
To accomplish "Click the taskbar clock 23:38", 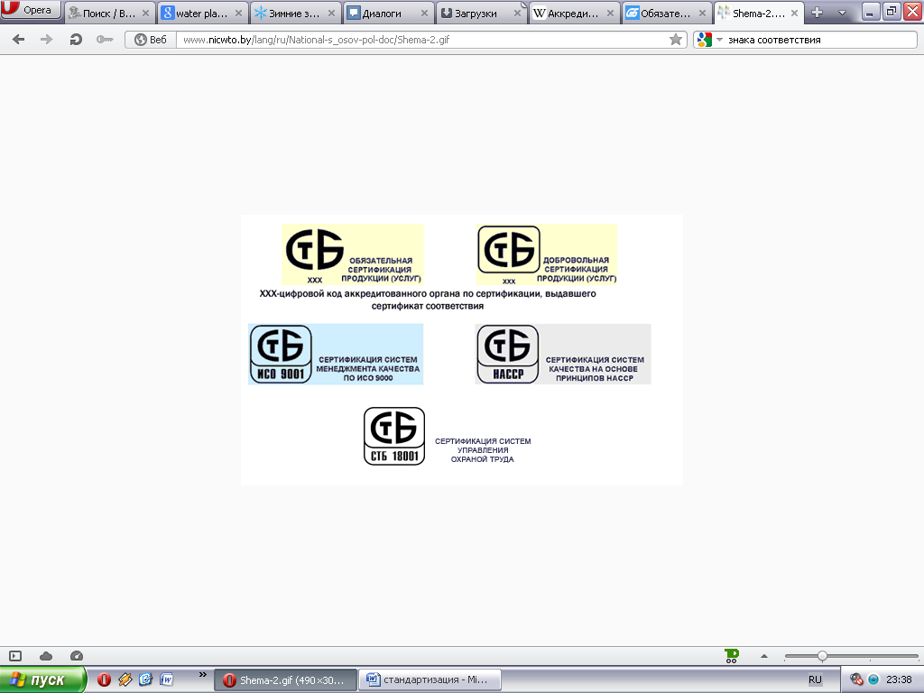I will [x=900, y=679].
